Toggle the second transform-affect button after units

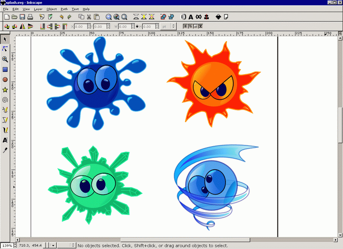[190, 26]
